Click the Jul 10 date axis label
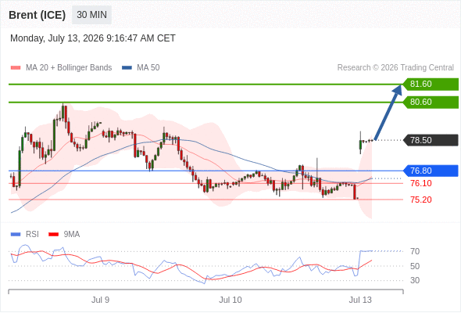The width and height of the screenshot is (461, 313). [230, 300]
